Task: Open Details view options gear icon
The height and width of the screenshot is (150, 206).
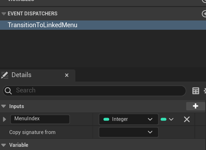Action: coord(205,91)
